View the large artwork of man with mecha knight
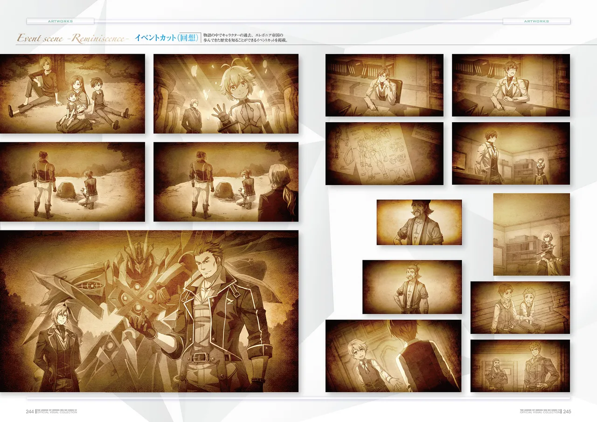597x422 pixels. click(x=149, y=311)
